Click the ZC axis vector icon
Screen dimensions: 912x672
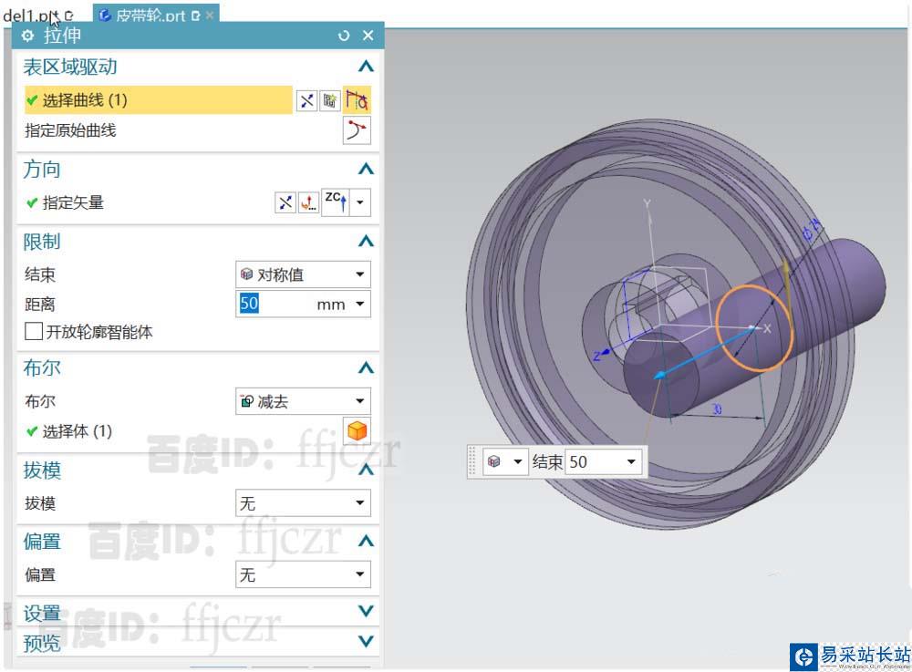coord(336,202)
